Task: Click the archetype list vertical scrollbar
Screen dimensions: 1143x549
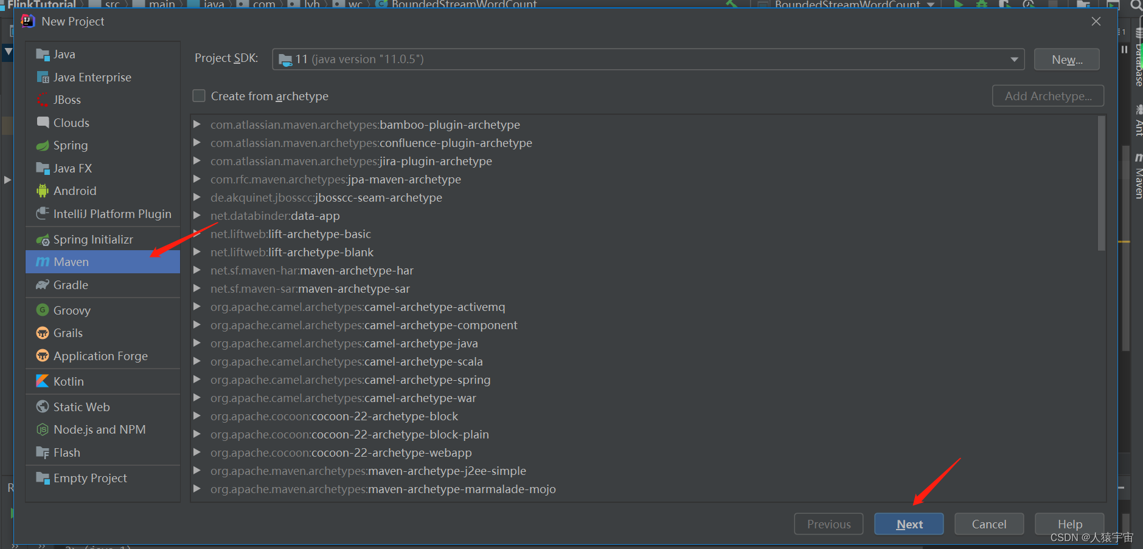Action: coord(1101,183)
